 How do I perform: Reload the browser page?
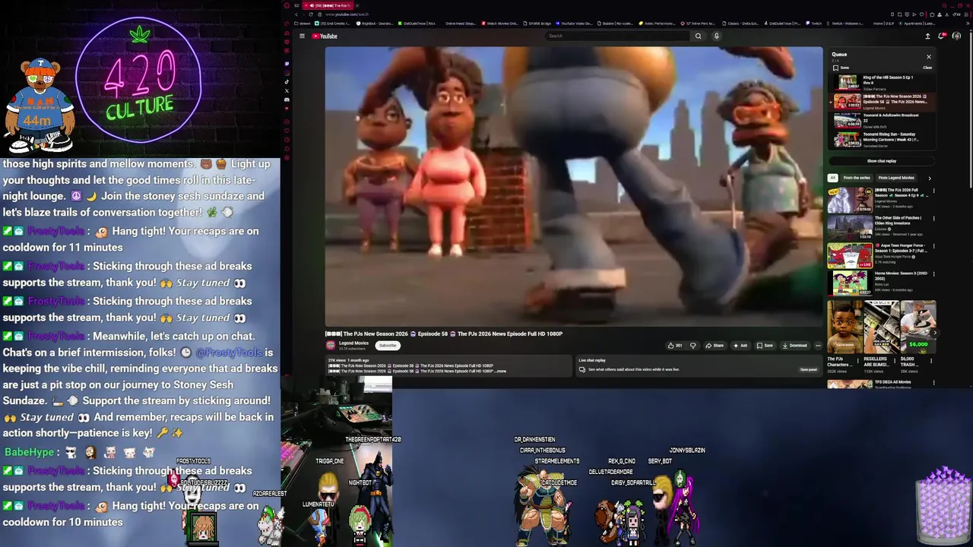click(310, 14)
